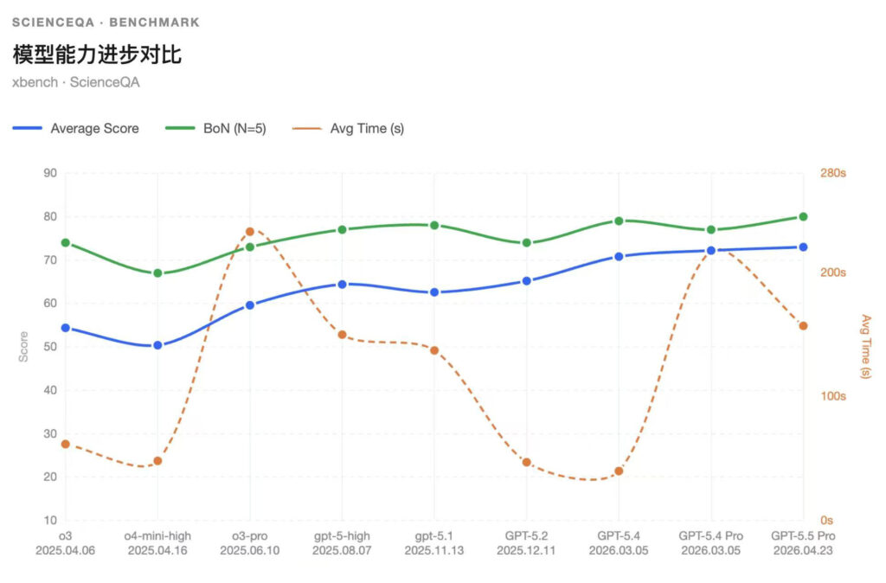Screen dimensions: 886x583
Task: Select the Avg Time peak point at o3-pro
Action: [x=250, y=231]
